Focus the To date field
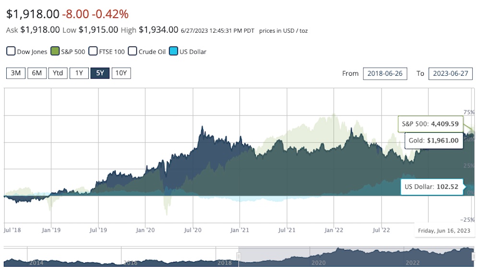Screen dimensions: 480x271 click(450, 73)
